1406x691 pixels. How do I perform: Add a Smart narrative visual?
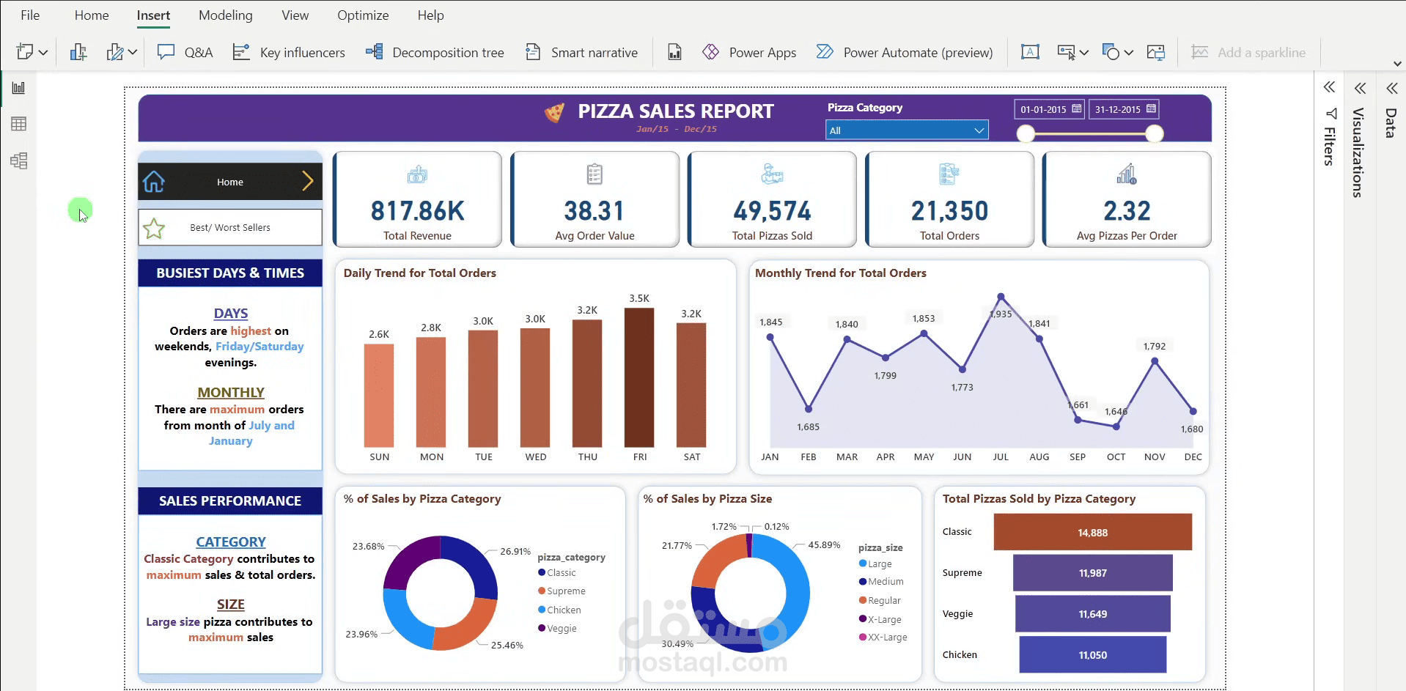pyautogui.click(x=581, y=52)
